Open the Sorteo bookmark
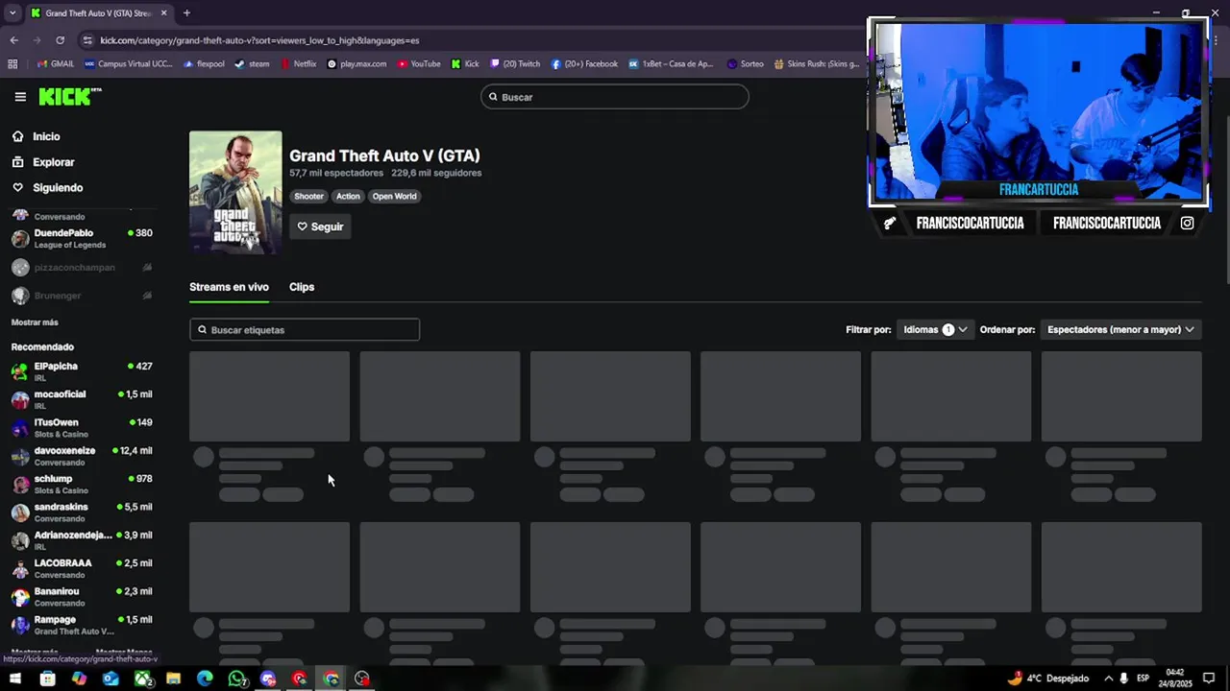Screen dimensions: 1230x691 [x=745, y=64]
